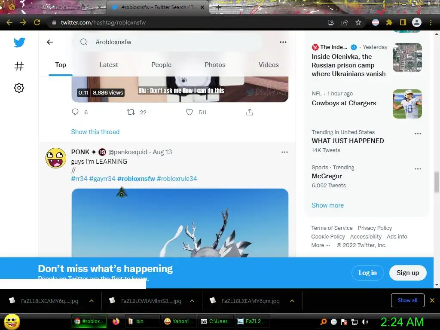Click Show more trends
This screenshot has height=330, width=440.
pyautogui.click(x=327, y=205)
